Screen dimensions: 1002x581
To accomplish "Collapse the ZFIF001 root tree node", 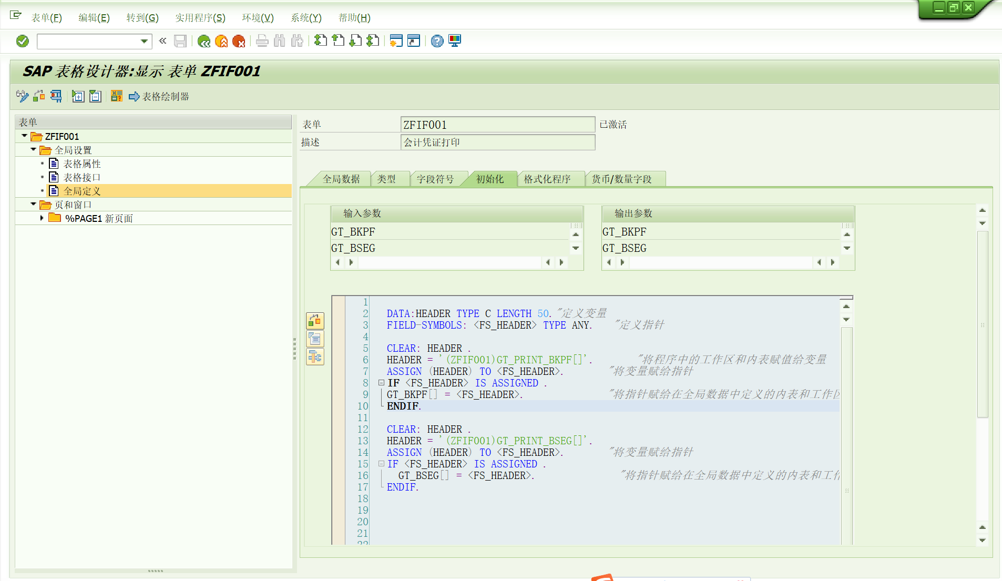I will tap(24, 136).
